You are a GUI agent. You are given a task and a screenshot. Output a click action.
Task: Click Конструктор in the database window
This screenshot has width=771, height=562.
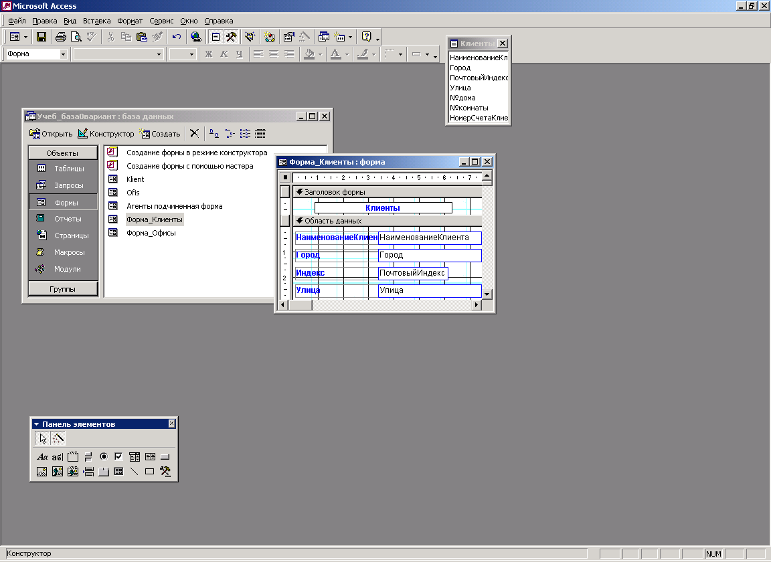click(106, 133)
